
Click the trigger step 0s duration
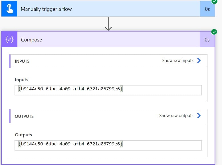207,9
